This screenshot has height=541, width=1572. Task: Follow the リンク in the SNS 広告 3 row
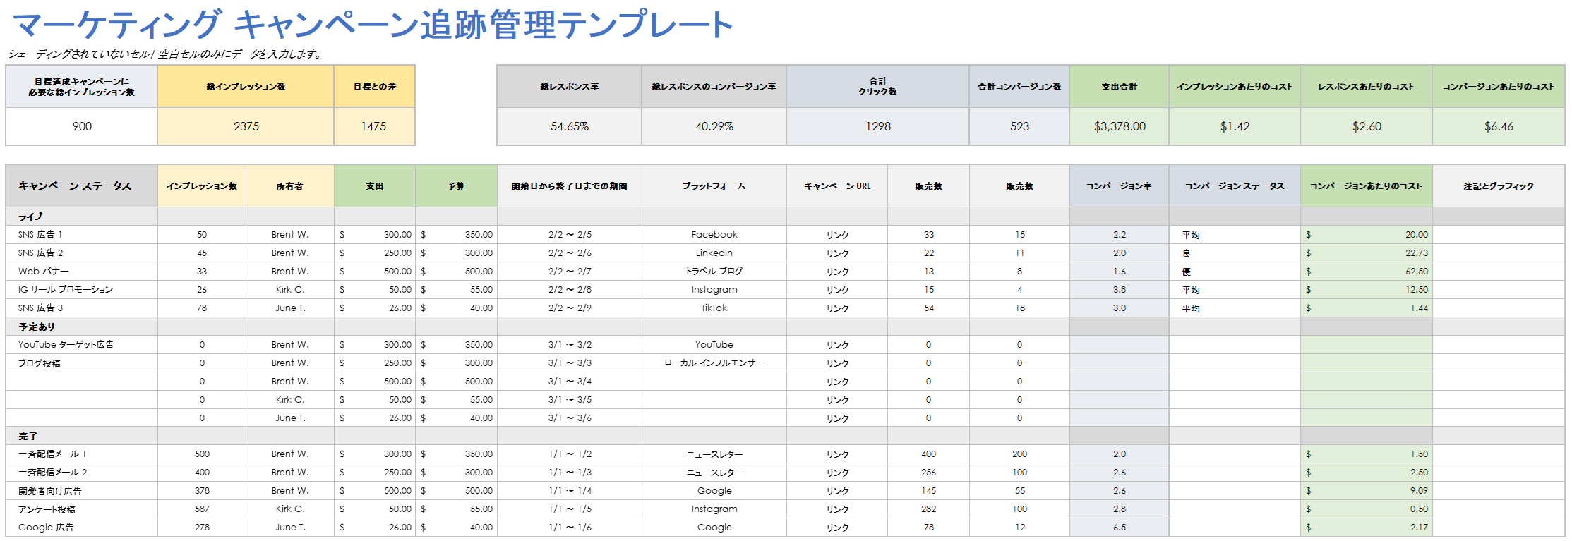pyautogui.click(x=837, y=308)
